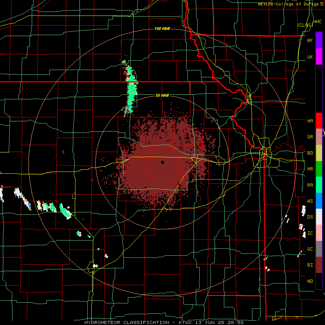Image resolution: width=325 pixels, height=325 pixels.
Task: Click the IC legend label
Action: (310, 233)
